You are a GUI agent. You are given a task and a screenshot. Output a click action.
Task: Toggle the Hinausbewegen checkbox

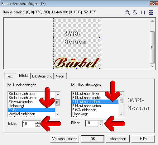[x=73, y=85]
